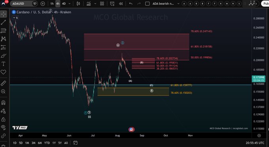Select the 1D date range
269x147 pixels.
15,143
